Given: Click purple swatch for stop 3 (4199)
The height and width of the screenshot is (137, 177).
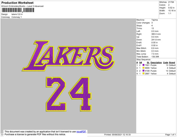Looking at the screenshot, I should [143, 71].
